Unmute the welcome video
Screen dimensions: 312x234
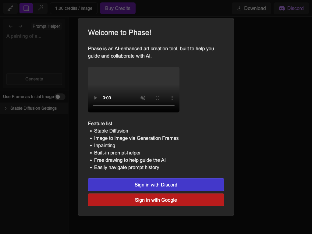[143, 98]
